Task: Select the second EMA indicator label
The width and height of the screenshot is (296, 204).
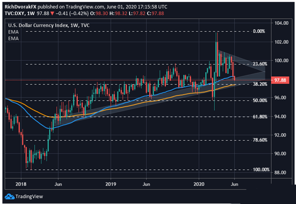Action: point(14,39)
